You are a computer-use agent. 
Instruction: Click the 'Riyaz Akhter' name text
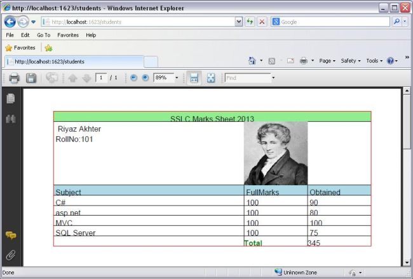tap(79, 129)
